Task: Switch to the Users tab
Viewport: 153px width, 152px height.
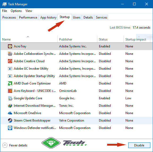Action: click(x=77, y=17)
